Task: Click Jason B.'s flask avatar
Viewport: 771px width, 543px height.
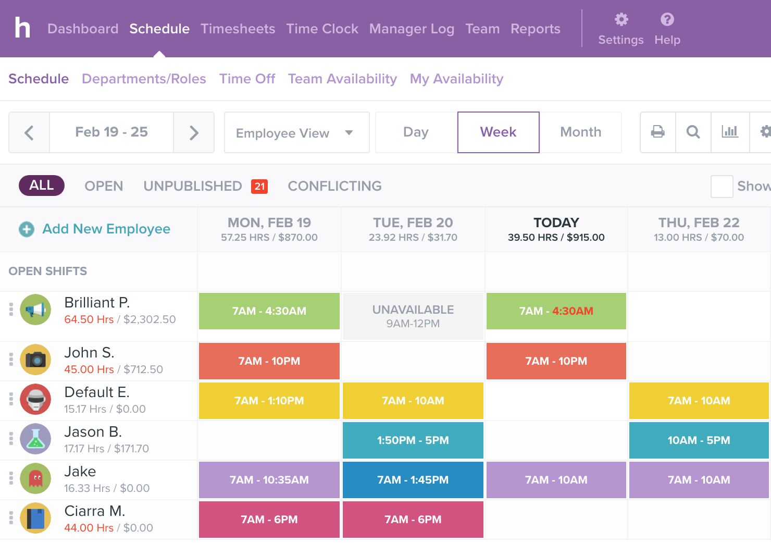Action: pos(35,439)
